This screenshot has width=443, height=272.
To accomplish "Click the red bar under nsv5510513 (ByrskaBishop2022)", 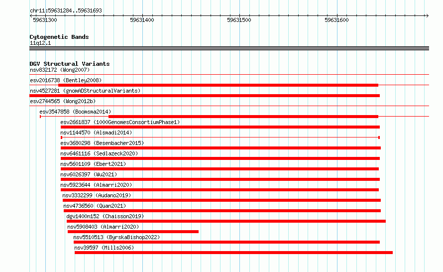I will pos(226,242).
